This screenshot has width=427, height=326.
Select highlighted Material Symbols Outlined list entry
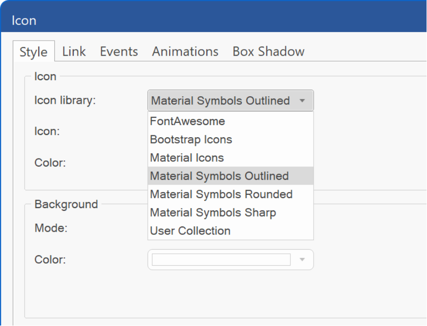pyautogui.click(x=231, y=176)
